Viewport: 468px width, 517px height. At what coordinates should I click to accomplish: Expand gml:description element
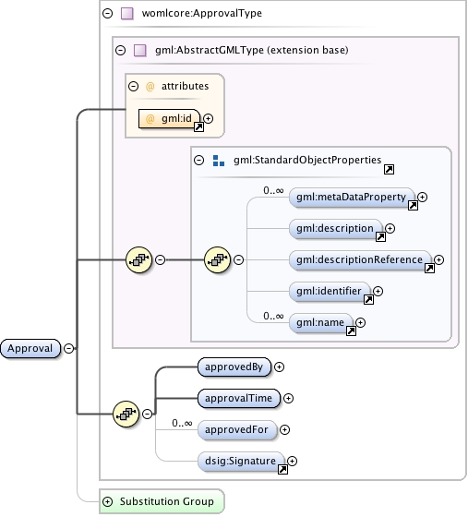coord(390,229)
